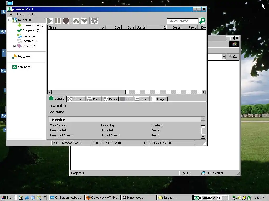Click the Transfer panel scroll up arrow
269x201 pixels.
[x=203, y=119]
